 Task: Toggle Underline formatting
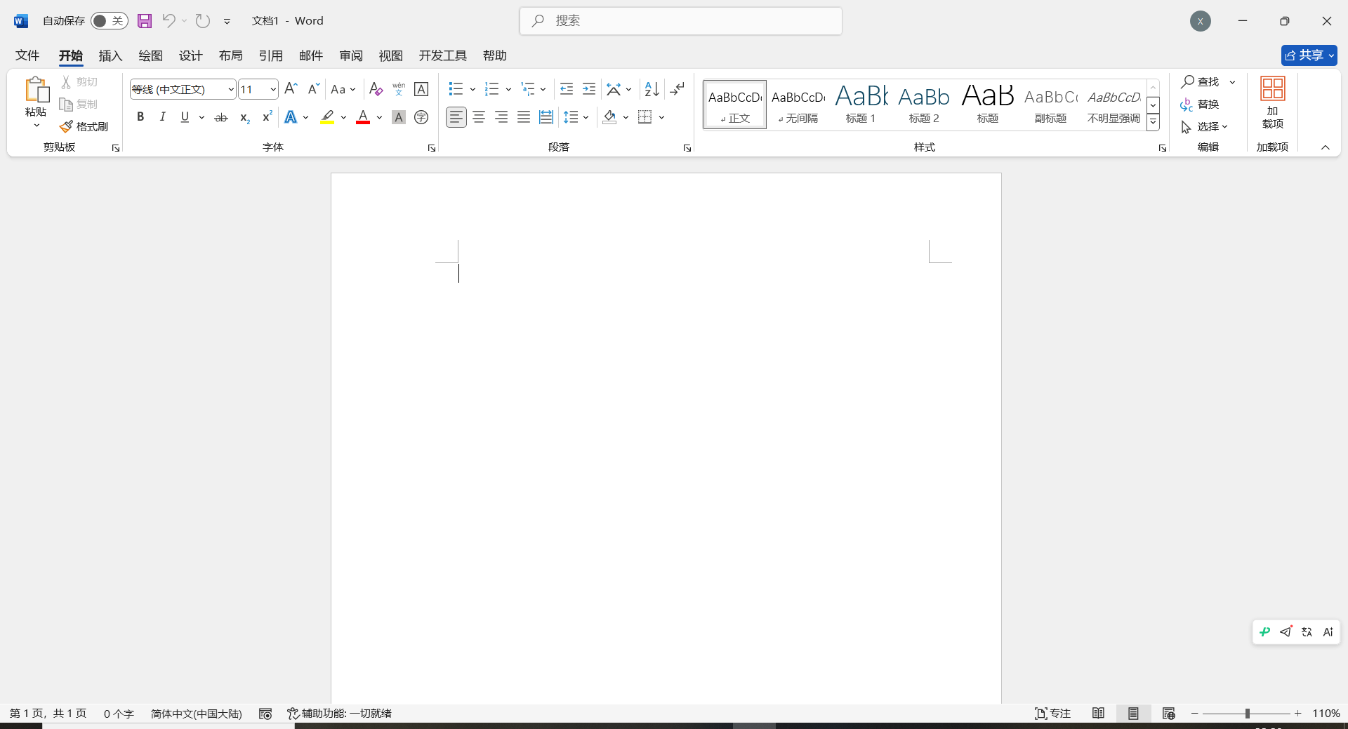point(185,117)
